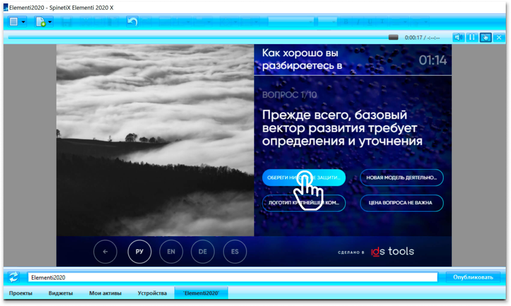
Task: Click the greyed-out save disk icon
Action: [x=66, y=22]
